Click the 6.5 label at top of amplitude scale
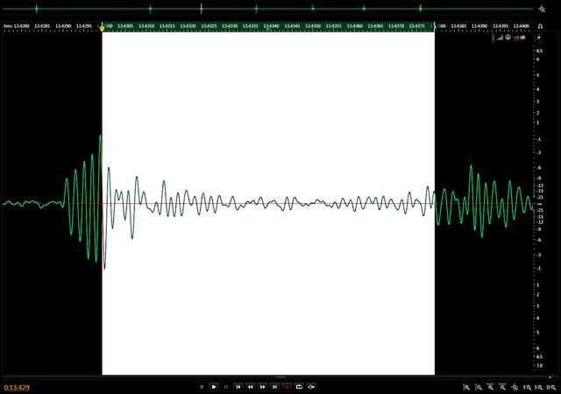 tap(539, 51)
